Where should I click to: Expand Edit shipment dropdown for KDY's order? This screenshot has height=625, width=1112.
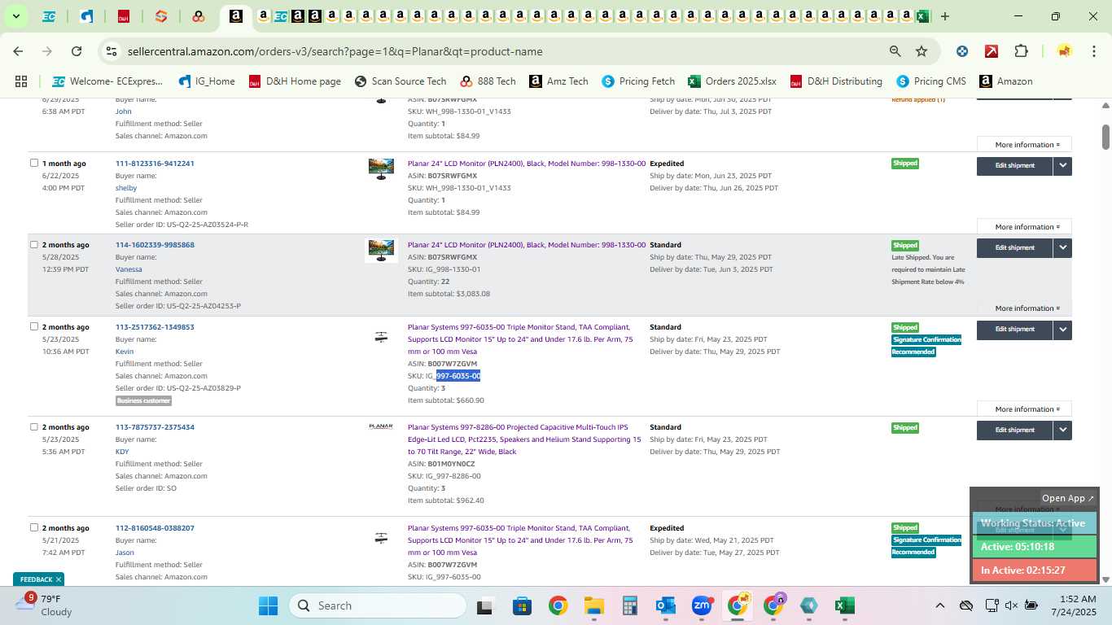tap(1062, 431)
